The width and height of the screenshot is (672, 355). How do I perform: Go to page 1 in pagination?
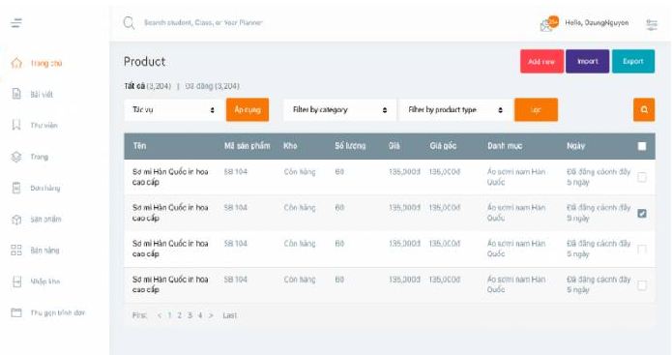tap(170, 315)
